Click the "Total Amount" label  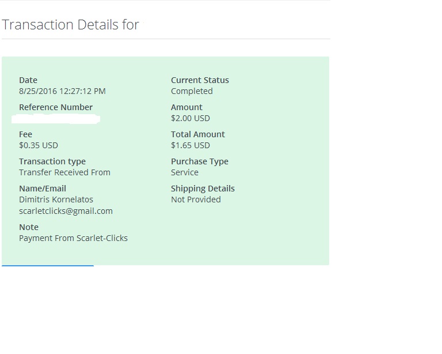[198, 134]
